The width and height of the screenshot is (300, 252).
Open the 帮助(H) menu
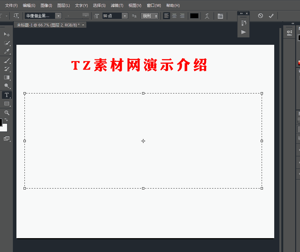[x=173, y=5]
